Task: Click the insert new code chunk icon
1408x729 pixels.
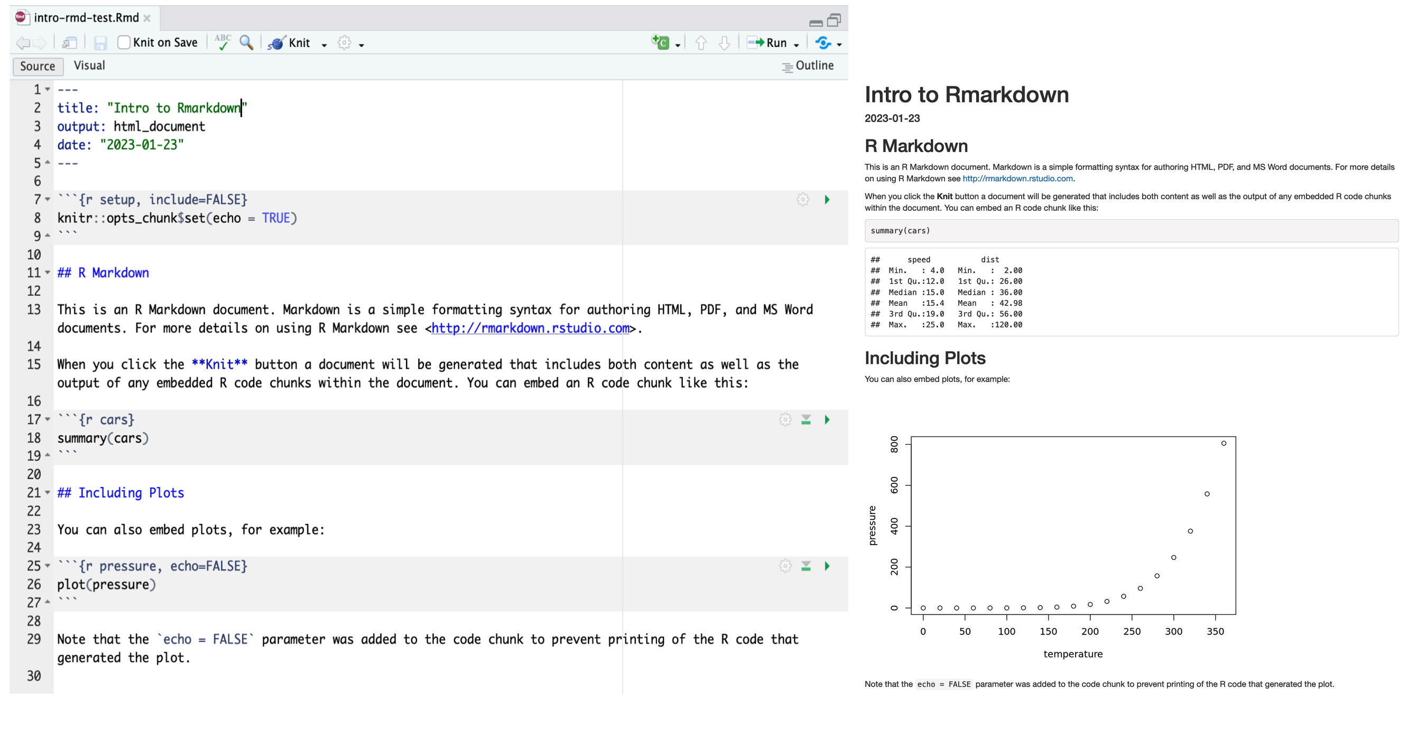Action: tap(660, 42)
